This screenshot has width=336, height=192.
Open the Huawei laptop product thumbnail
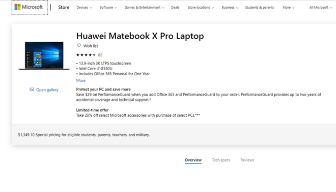pos(44,56)
